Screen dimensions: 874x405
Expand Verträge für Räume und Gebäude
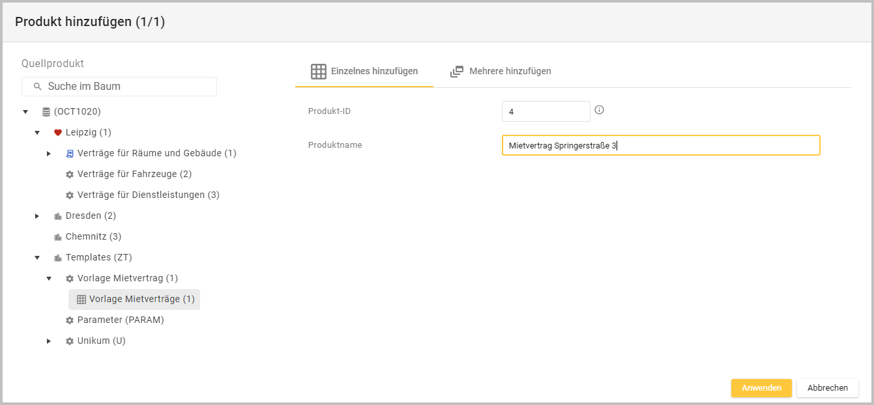(49, 154)
